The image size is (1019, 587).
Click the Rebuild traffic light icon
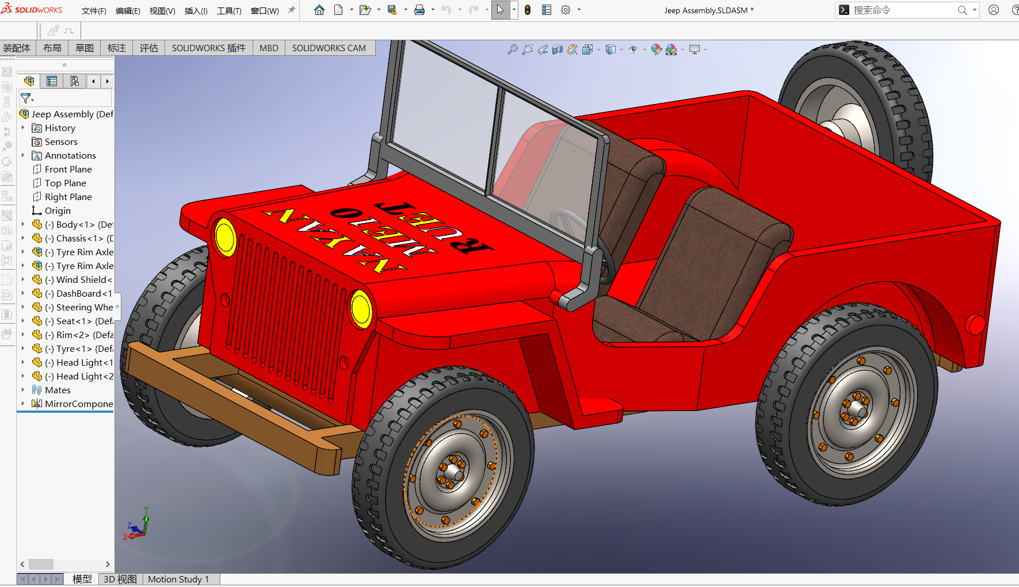pos(528,10)
